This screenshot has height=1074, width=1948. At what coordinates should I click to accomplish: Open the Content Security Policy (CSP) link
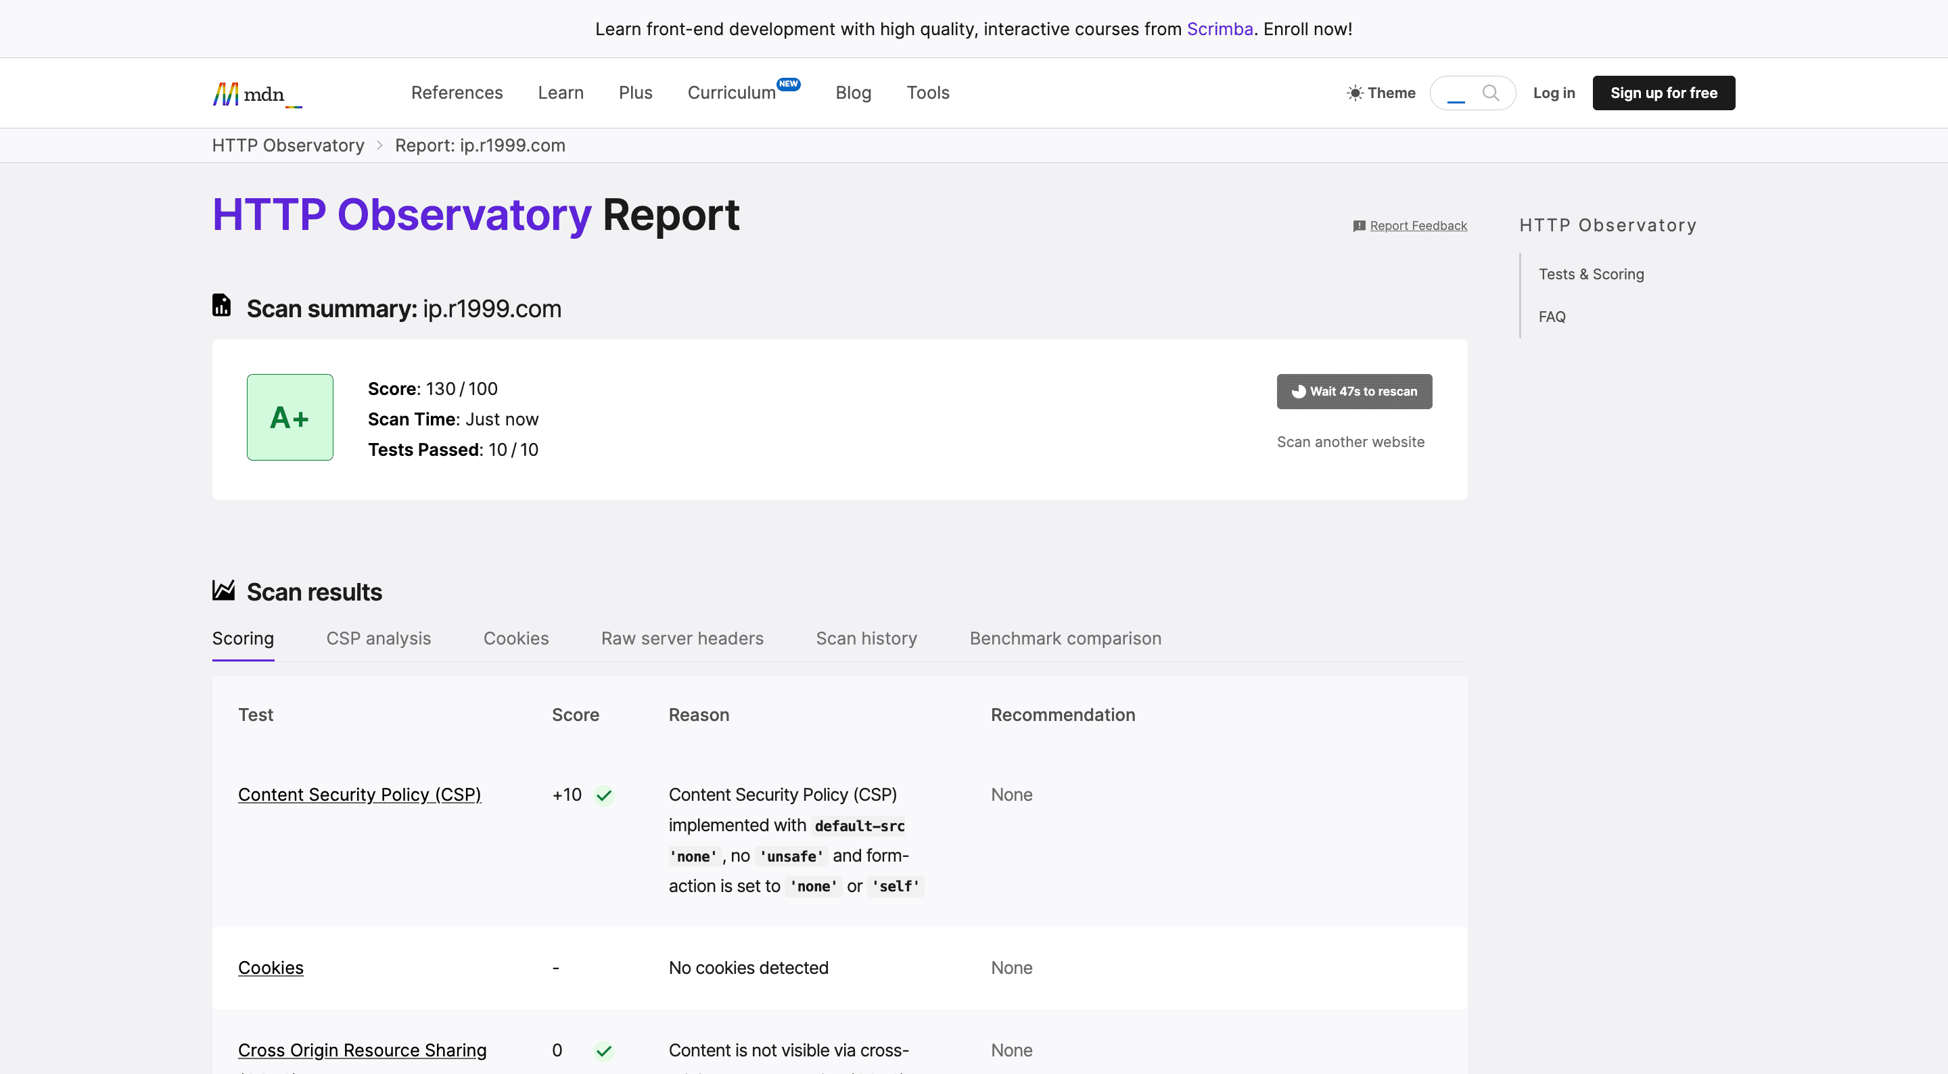(359, 795)
